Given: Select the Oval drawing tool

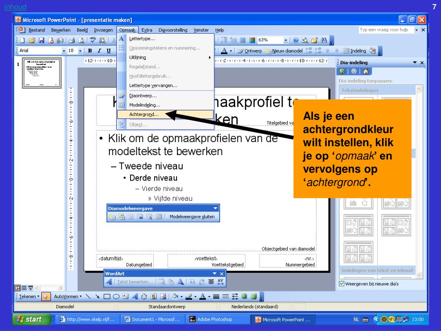Looking at the screenshot, I should pos(116,297).
